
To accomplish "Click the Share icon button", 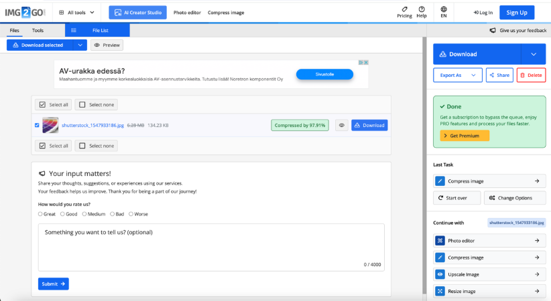I will pyautogui.click(x=499, y=76).
